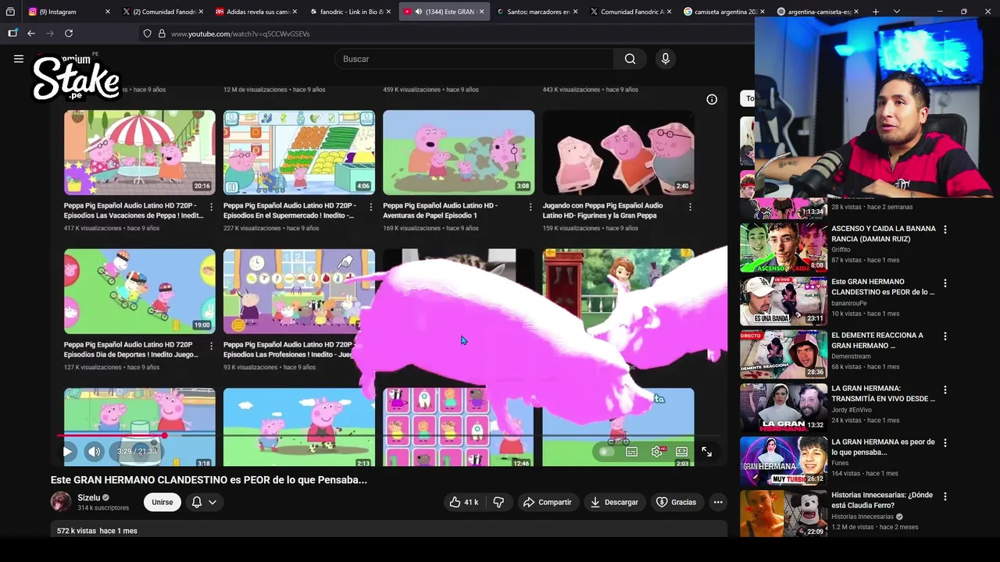Click the Gracias button
The height and width of the screenshot is (562, 1000).
coord(676,502)
